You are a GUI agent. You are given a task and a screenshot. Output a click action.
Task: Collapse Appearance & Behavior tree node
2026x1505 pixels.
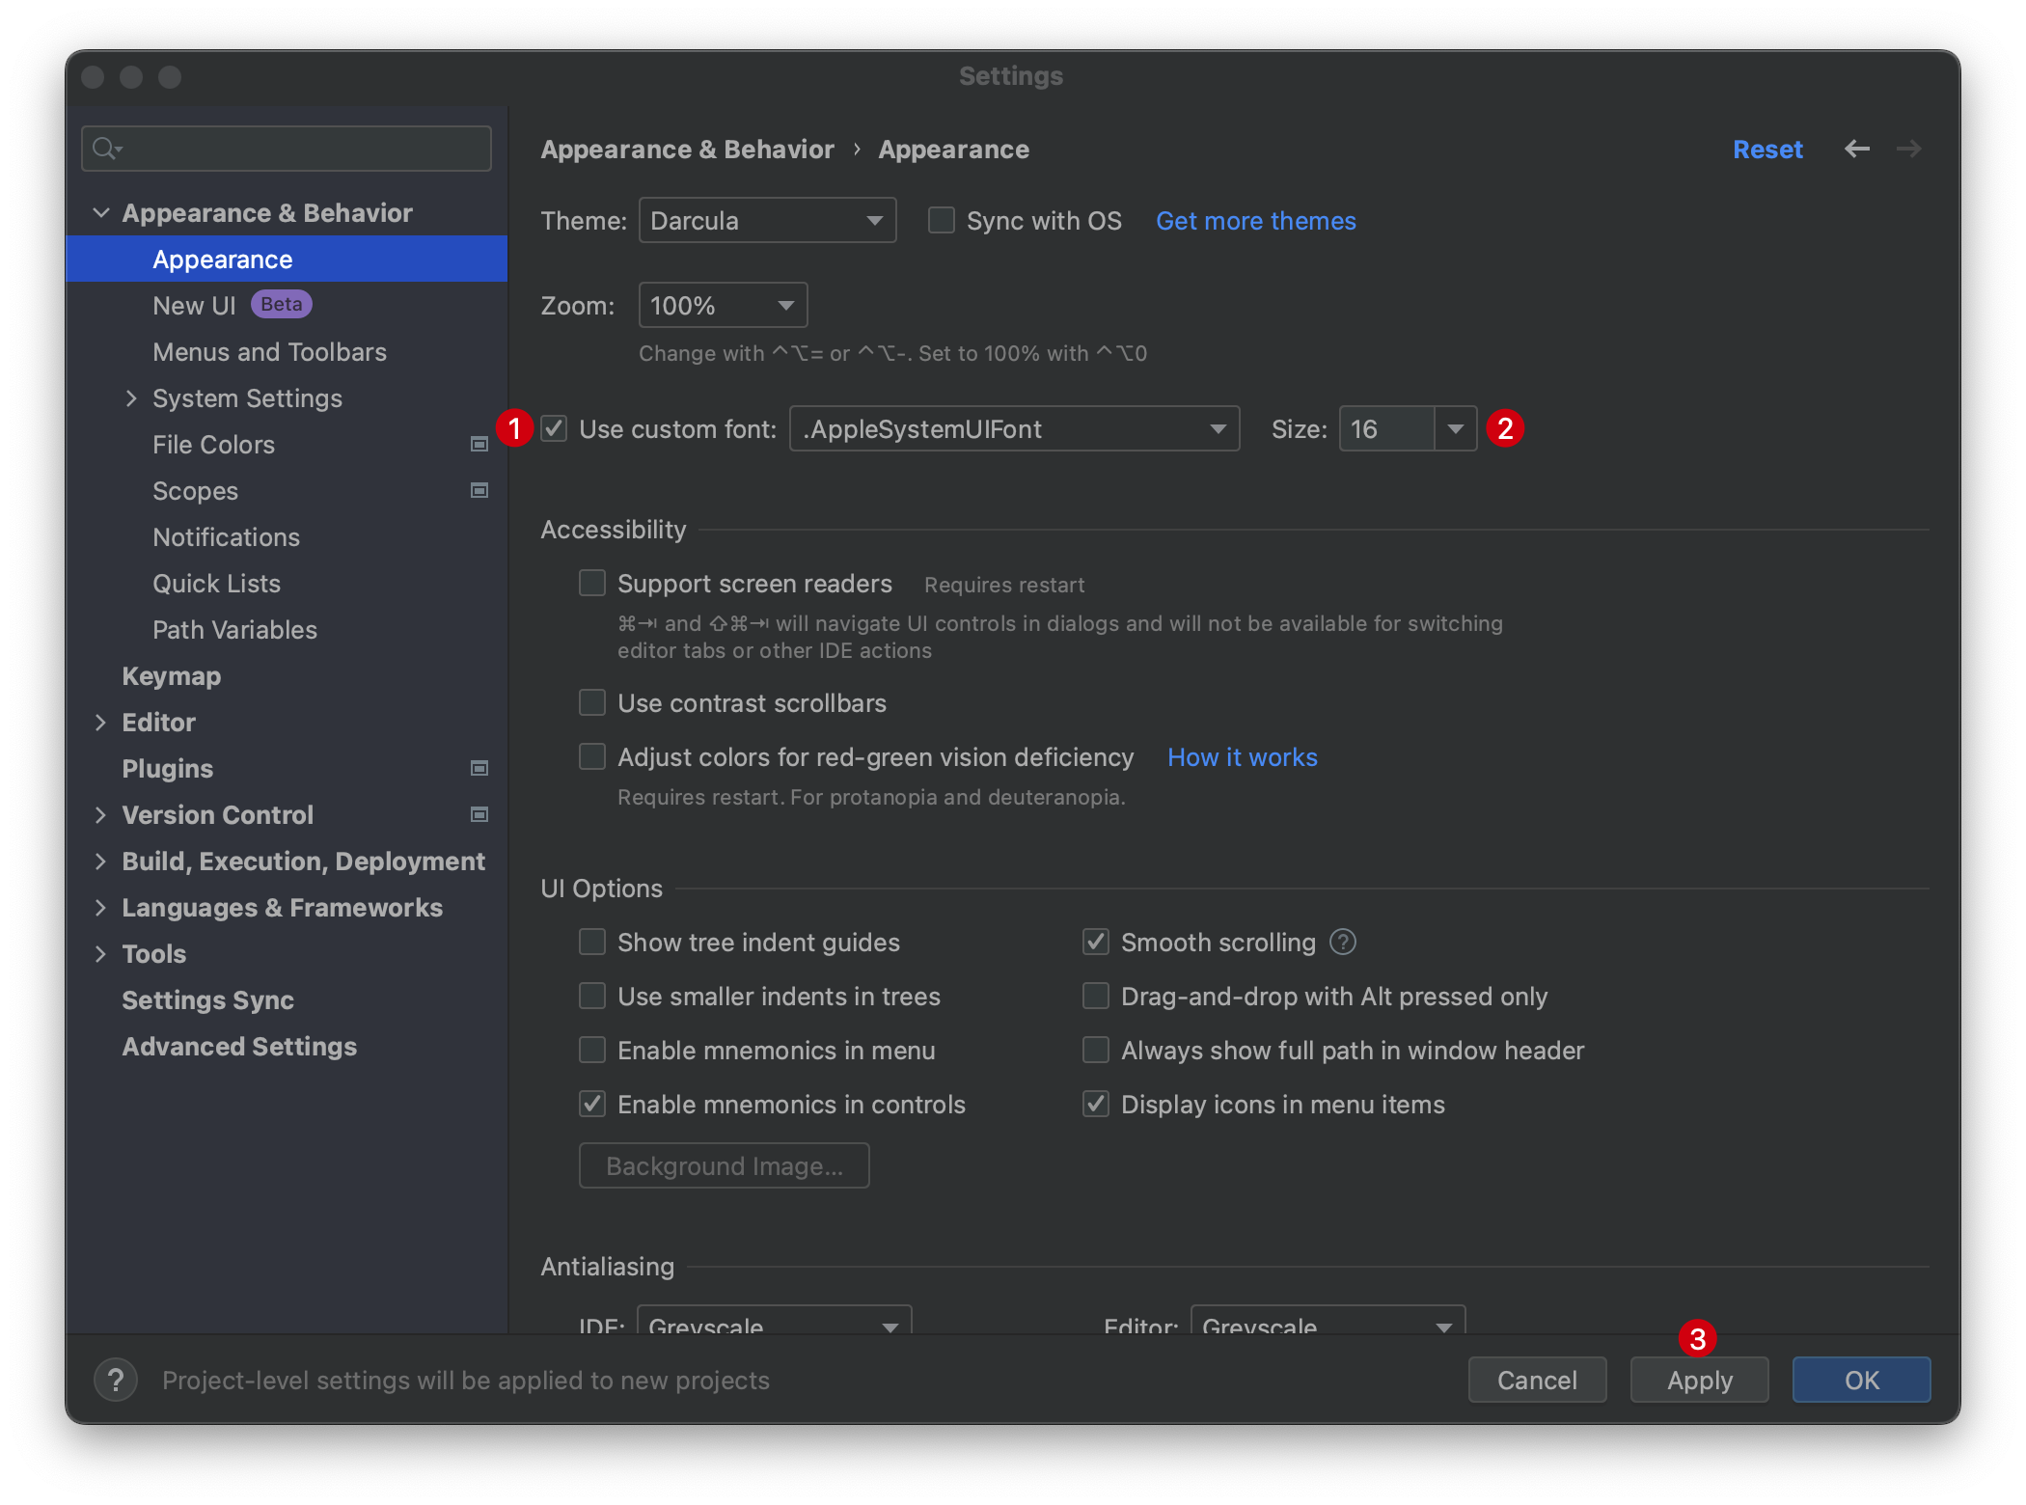pyautogui.click(x=100, y=212)
